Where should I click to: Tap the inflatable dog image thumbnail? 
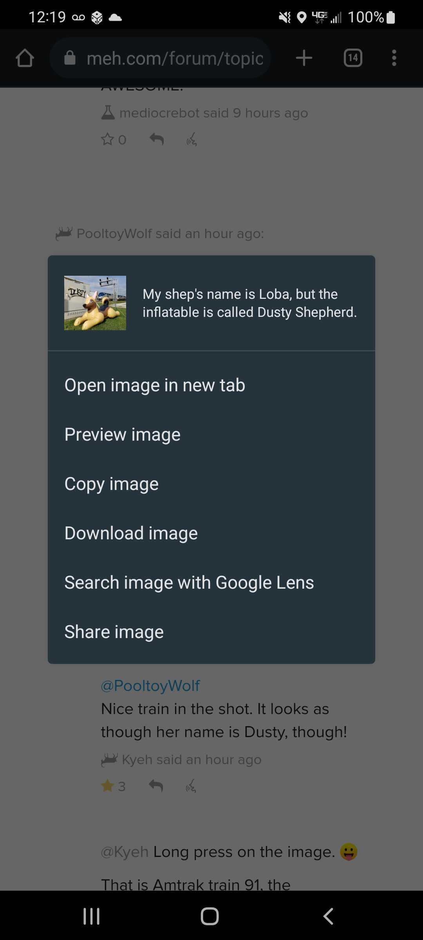(x=95, y=303)
